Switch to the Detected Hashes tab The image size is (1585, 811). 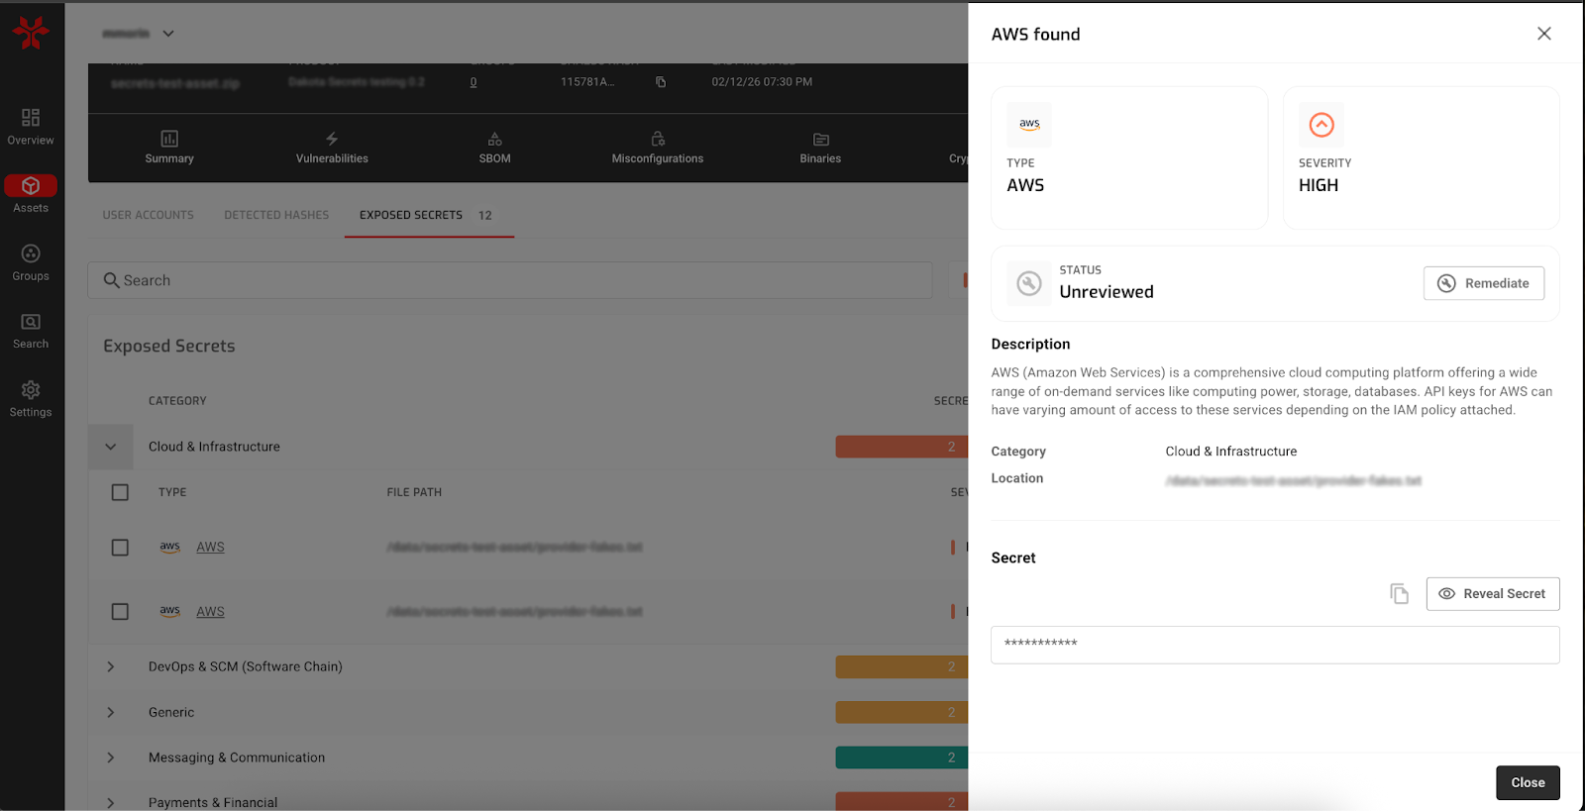(276, 215)
